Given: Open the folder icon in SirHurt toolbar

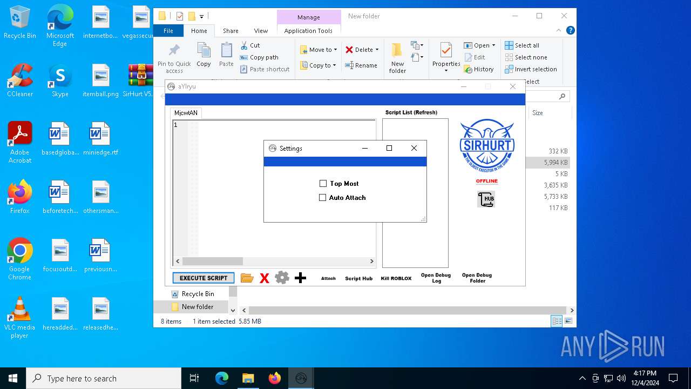Looking at the screenshot, I should (x=247, y=278).
